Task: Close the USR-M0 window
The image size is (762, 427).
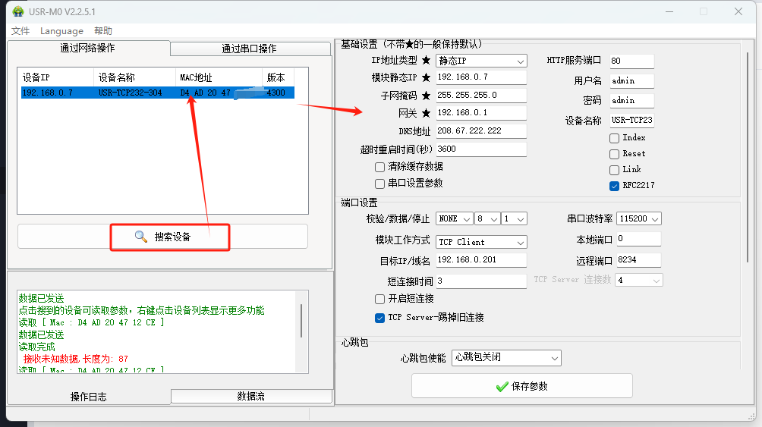Action: [738, 11]
